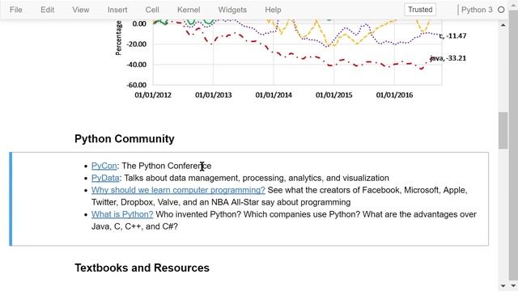Image resolution: width=518 pixels, height=291 pixels.
Task: Open the File menu
Action: click(x=16, y=10)
